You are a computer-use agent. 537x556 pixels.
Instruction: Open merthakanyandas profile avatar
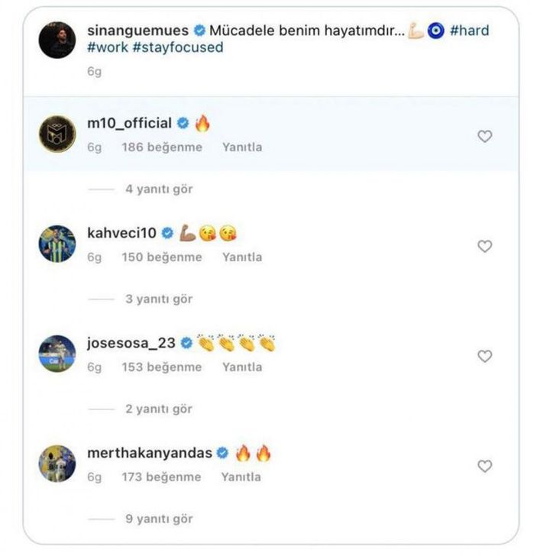click(57, 464)
